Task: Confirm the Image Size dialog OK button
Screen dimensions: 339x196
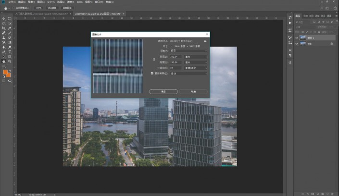Action: [163, 92]
